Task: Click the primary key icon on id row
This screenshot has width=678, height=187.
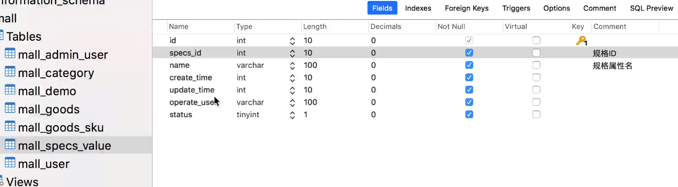Action: 581,41
